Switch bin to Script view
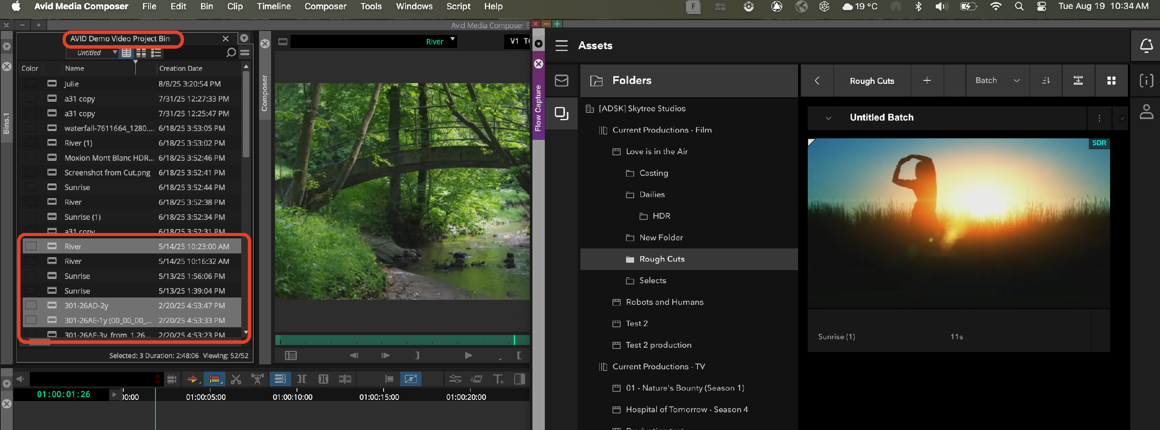Viewport: 1160px width, 430px height. [156, 53]
